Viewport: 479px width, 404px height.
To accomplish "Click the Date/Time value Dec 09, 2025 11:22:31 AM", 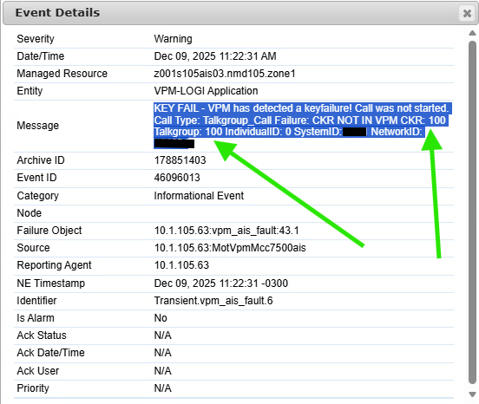I will 215,56.
